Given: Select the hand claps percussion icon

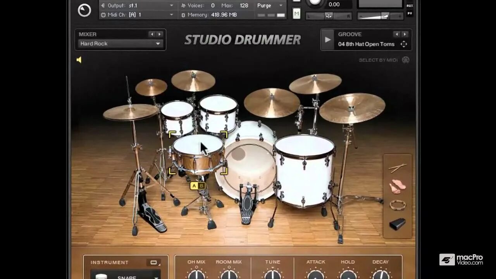Looking at the screenshot, I should [x=398, y=186].
